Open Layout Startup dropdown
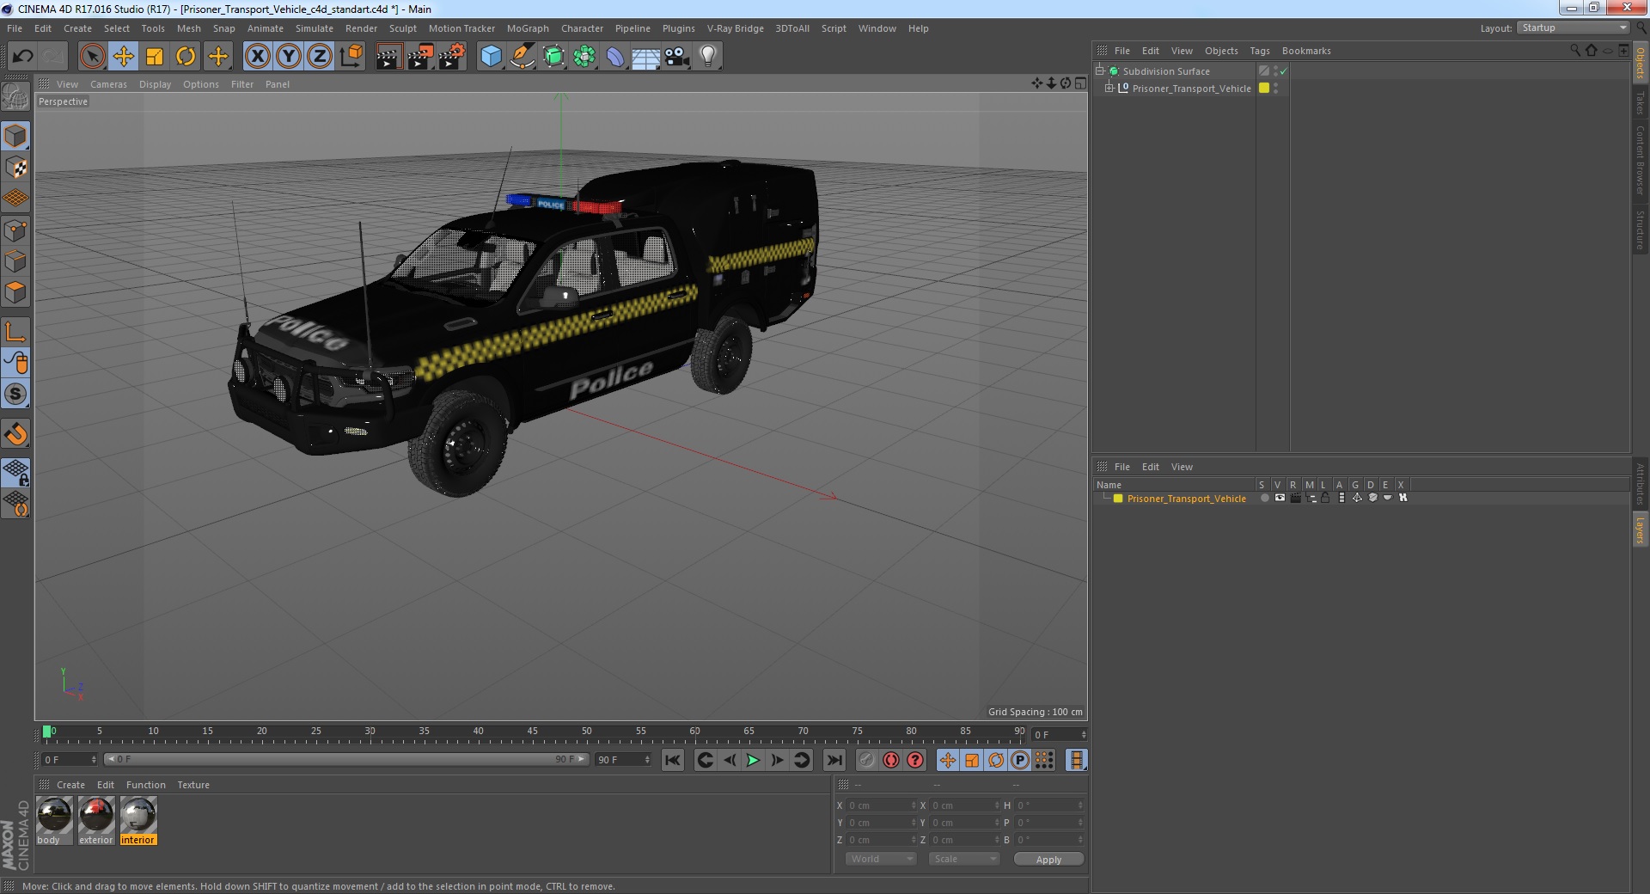 (1573, 28)
